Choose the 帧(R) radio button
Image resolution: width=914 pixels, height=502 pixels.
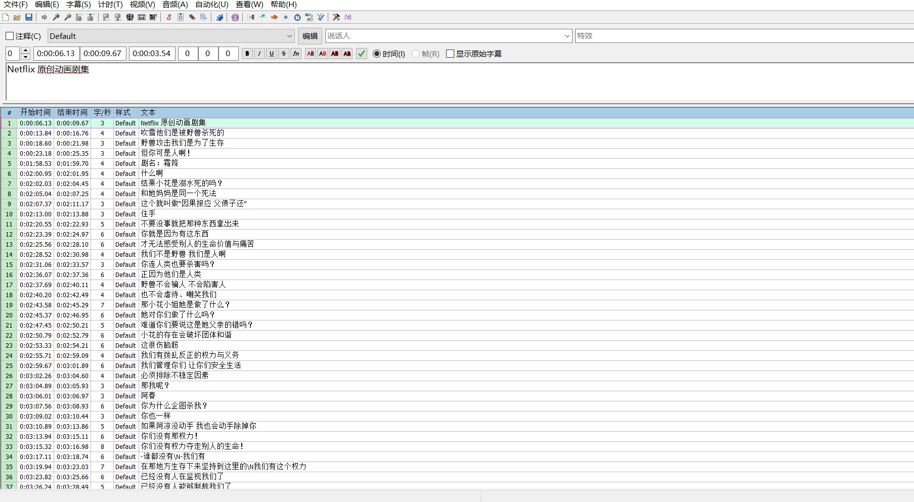(416, 54)
